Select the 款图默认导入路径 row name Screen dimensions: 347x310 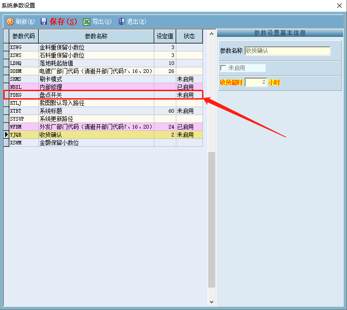point(96,103)
